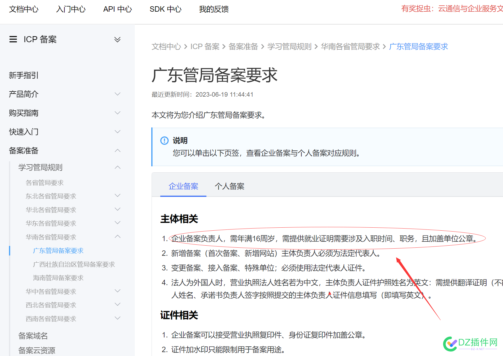The width and height of the screenshot is (503, 356).
Task: Click 产品简介 sidebar label
Action: coord(24,94)
